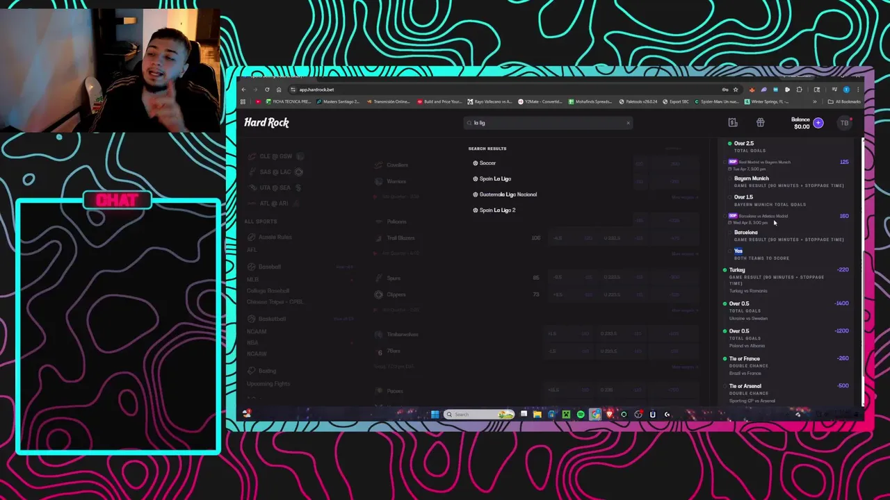Open the Transmisión Online bookmark

coord(389,102)
